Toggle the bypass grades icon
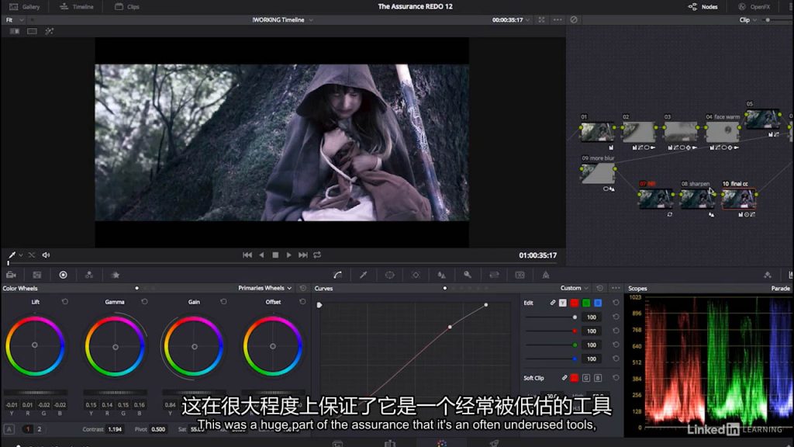 (574, 19)
